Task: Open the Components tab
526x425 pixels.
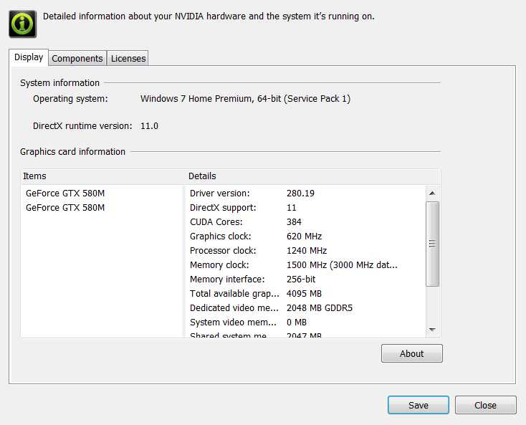Action: [x=77, y=58]
